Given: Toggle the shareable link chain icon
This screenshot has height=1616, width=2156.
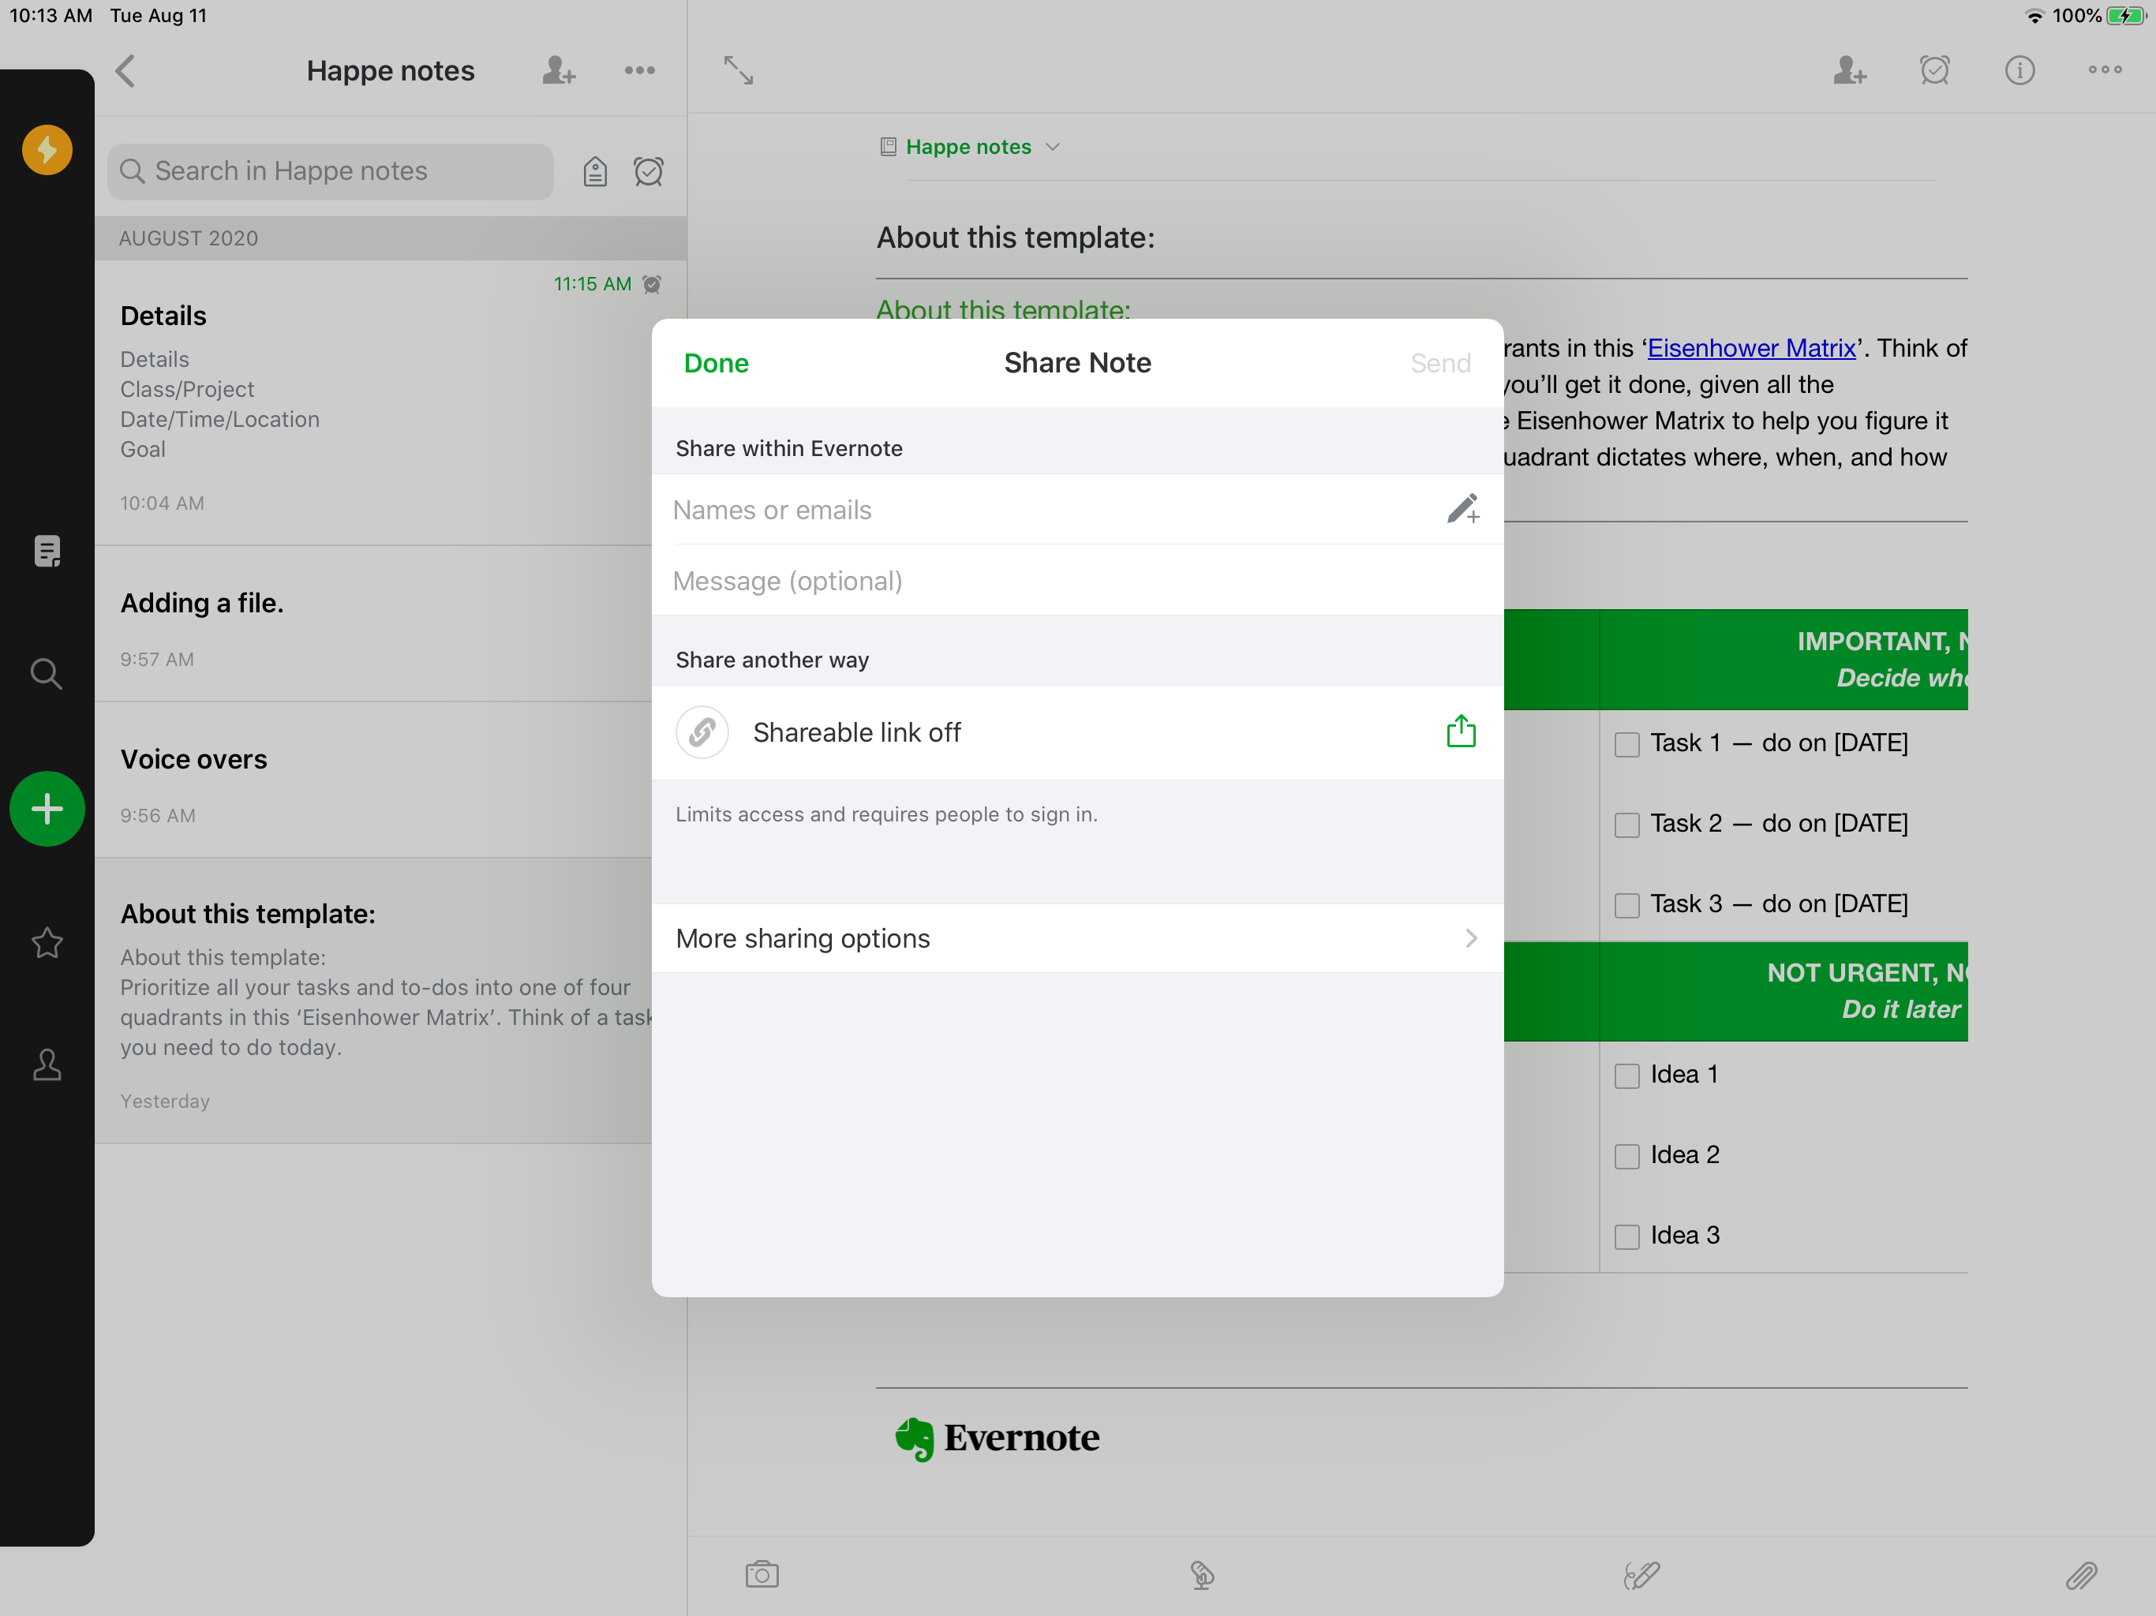Looking at the screenshot, I should click(702, 732).
